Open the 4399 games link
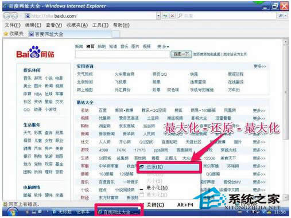 click(x=103, y=150)
